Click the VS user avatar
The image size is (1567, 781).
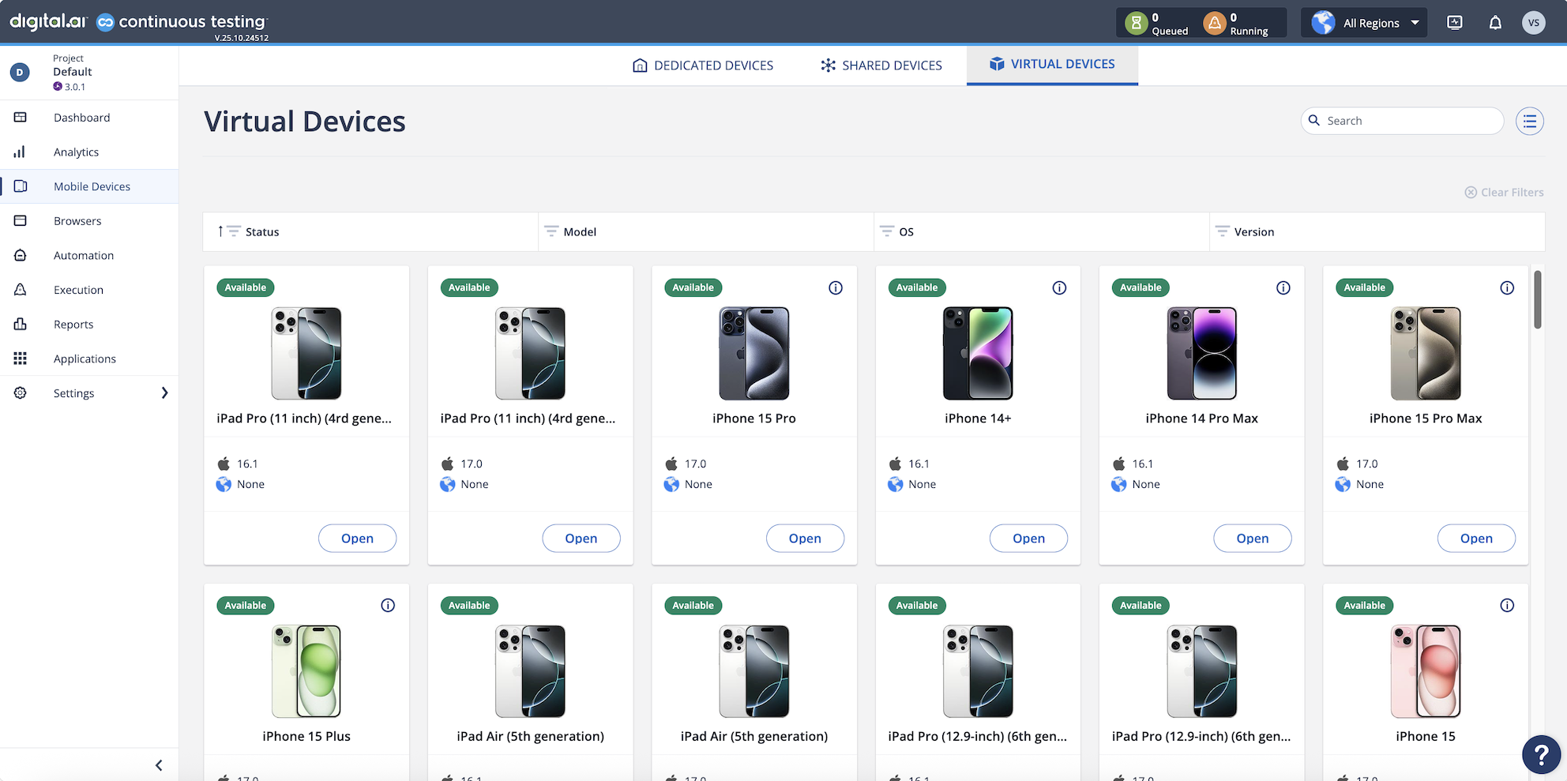pyautogui.click(x=1533, y=23)
